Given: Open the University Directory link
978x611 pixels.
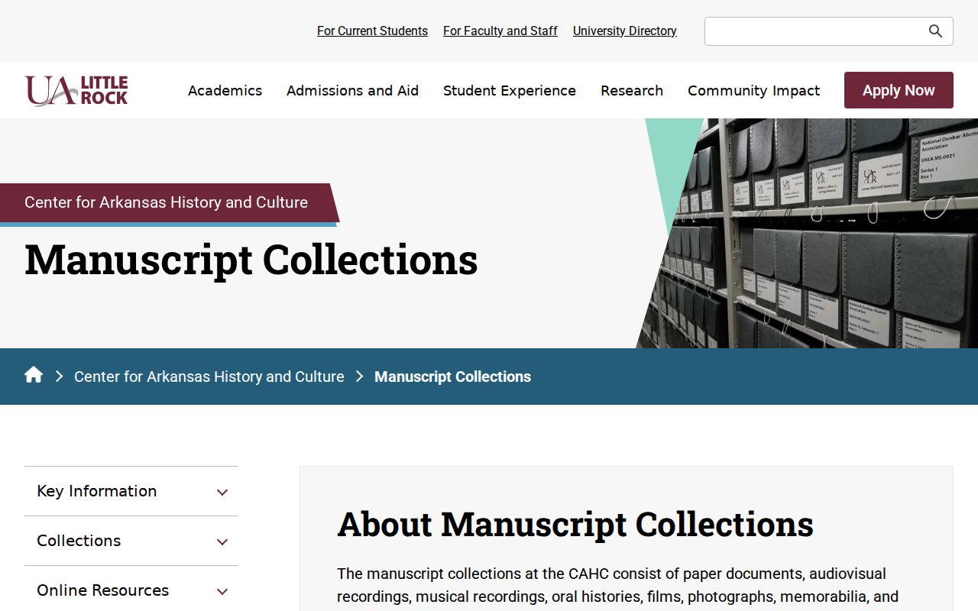Looking at the screenshot, I should (625, 31).
